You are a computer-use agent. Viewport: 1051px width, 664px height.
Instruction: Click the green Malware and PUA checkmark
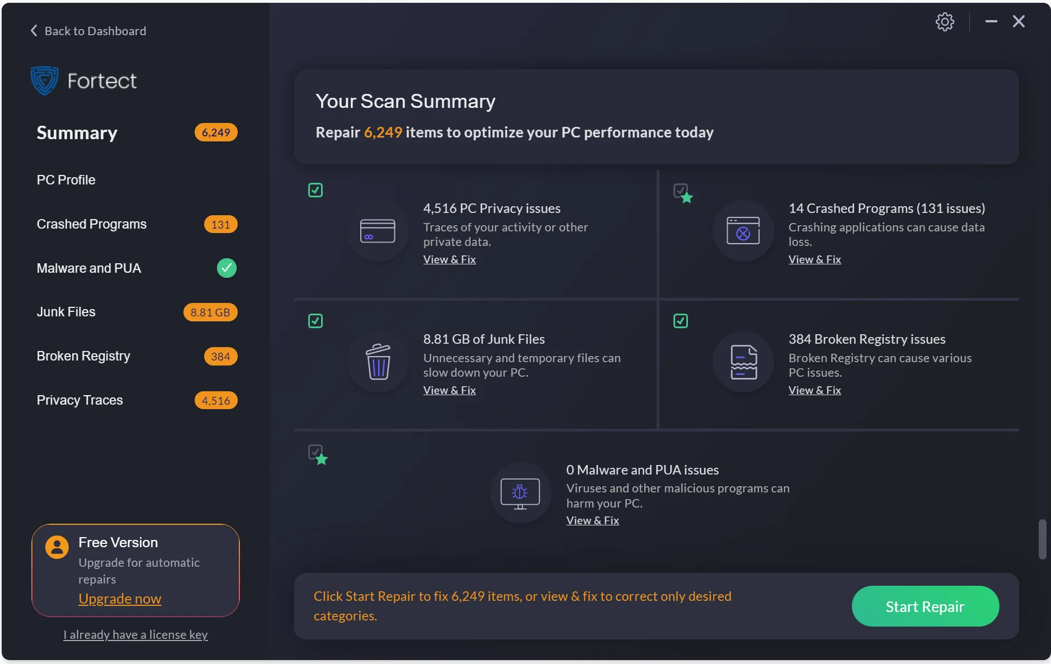point(227,268)
